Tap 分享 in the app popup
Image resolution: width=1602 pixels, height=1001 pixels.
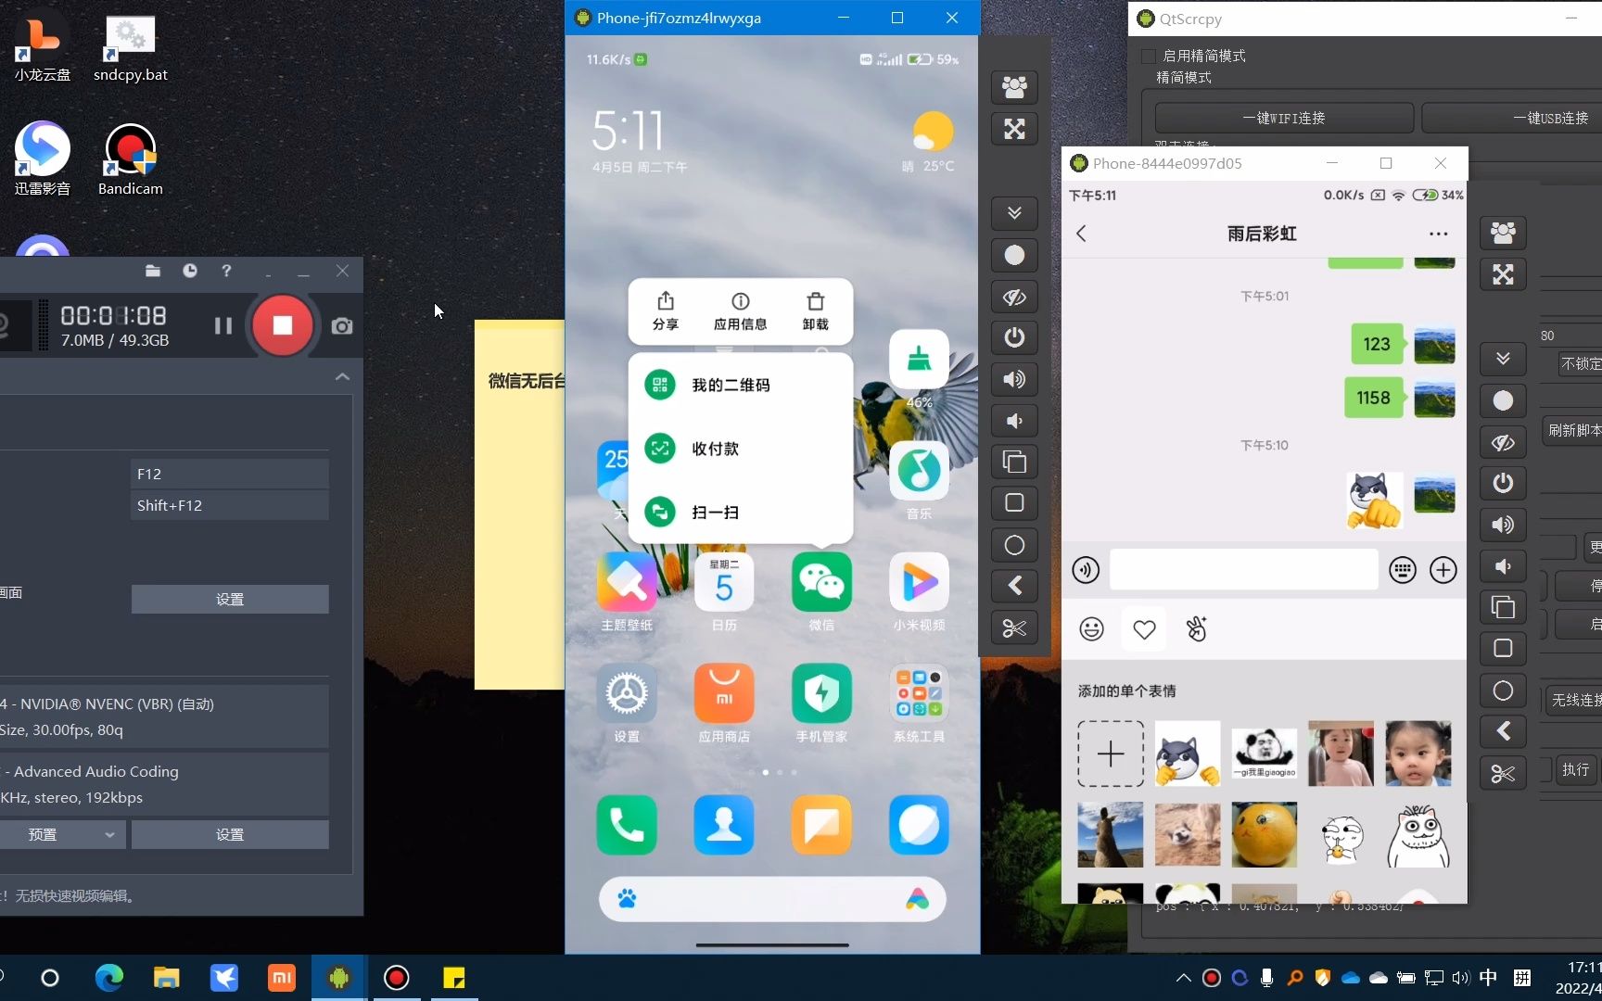tap(666, 311)
